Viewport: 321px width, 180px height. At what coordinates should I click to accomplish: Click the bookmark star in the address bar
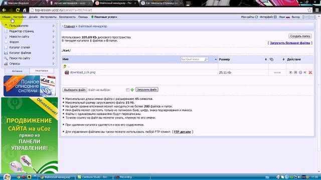[x=309, y=10]
